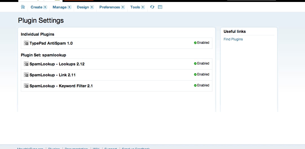The height and width of the screenshot is (149, 305).
Task: Click the Design menu label
Action: pos(83,7)
